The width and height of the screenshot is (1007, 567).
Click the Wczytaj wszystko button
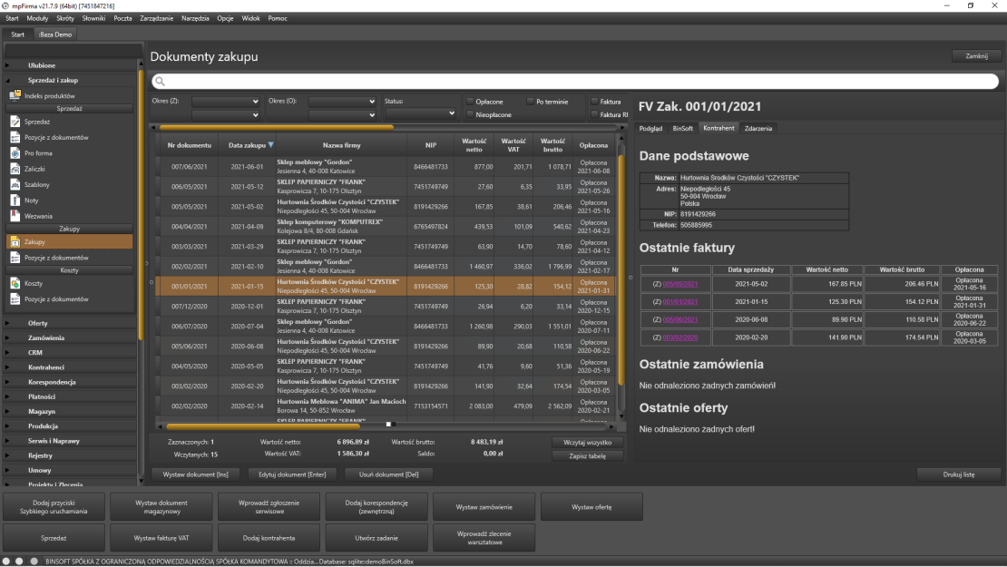point(588,443)
